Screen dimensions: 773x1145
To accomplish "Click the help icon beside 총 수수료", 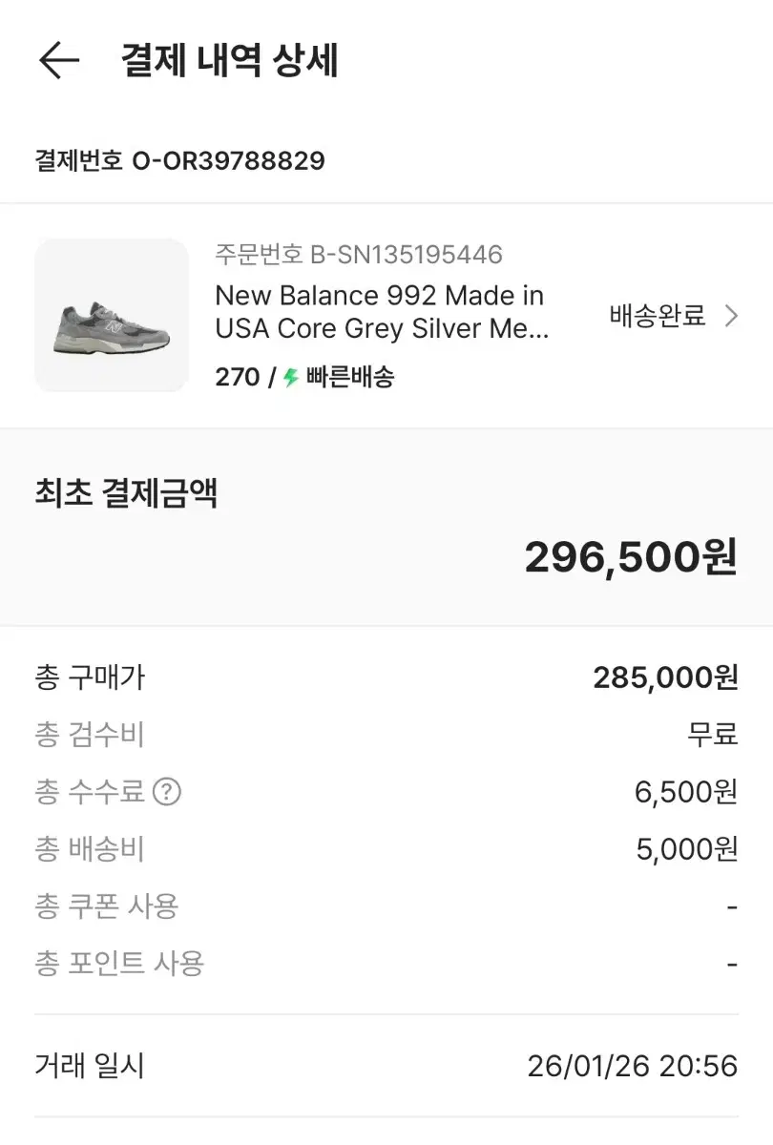I will 167,792.
